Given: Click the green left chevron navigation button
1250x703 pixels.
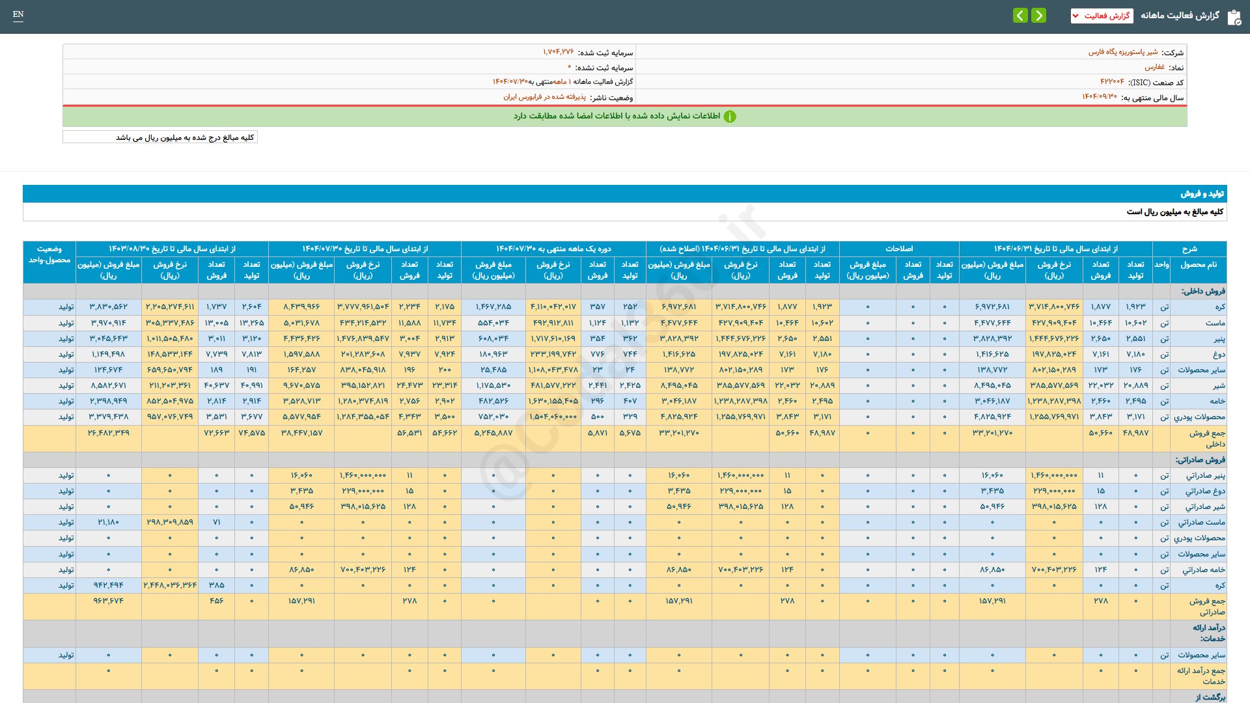Looking at the screenshot, I should [1020, 16].
